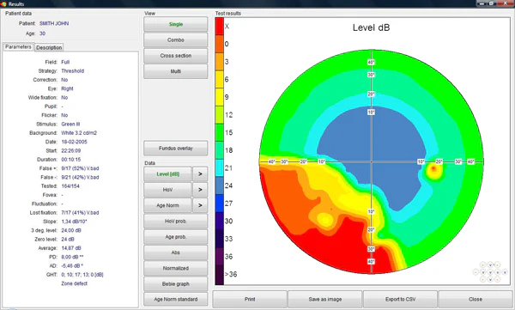Image resolution: width=515 pixels, height=310 pixels.
Task: Open the Cross section view
Action: click(x=176, y=56)
